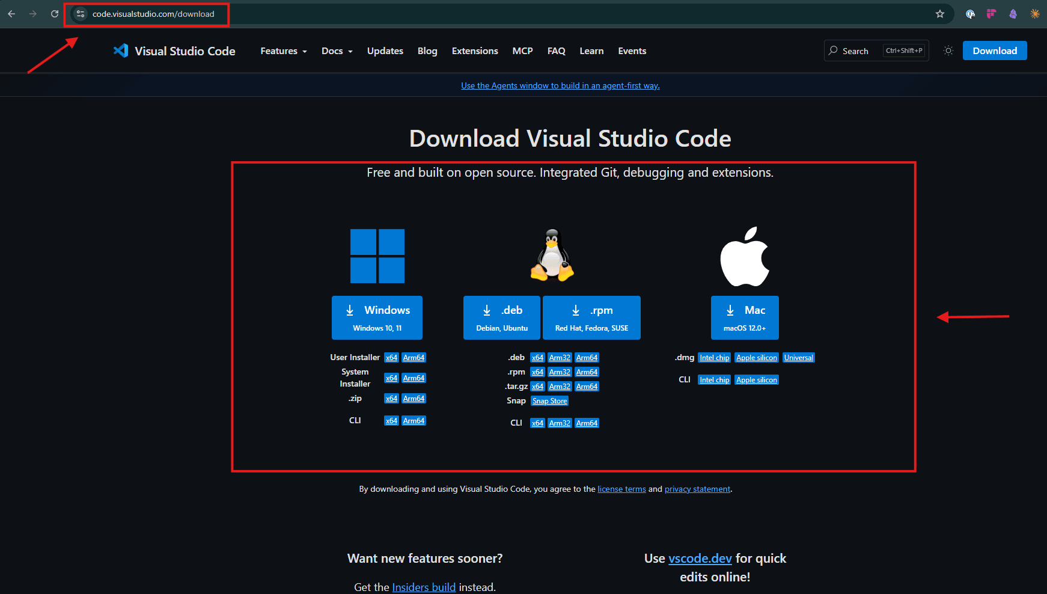1047x594 pixels.
Task: Expand the Features dropdown menu
Action: [x=284, y=51]
